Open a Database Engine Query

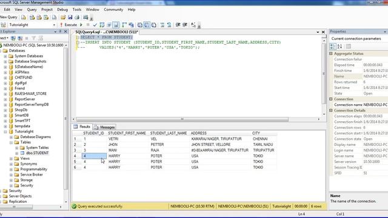(x=24, y=18)
